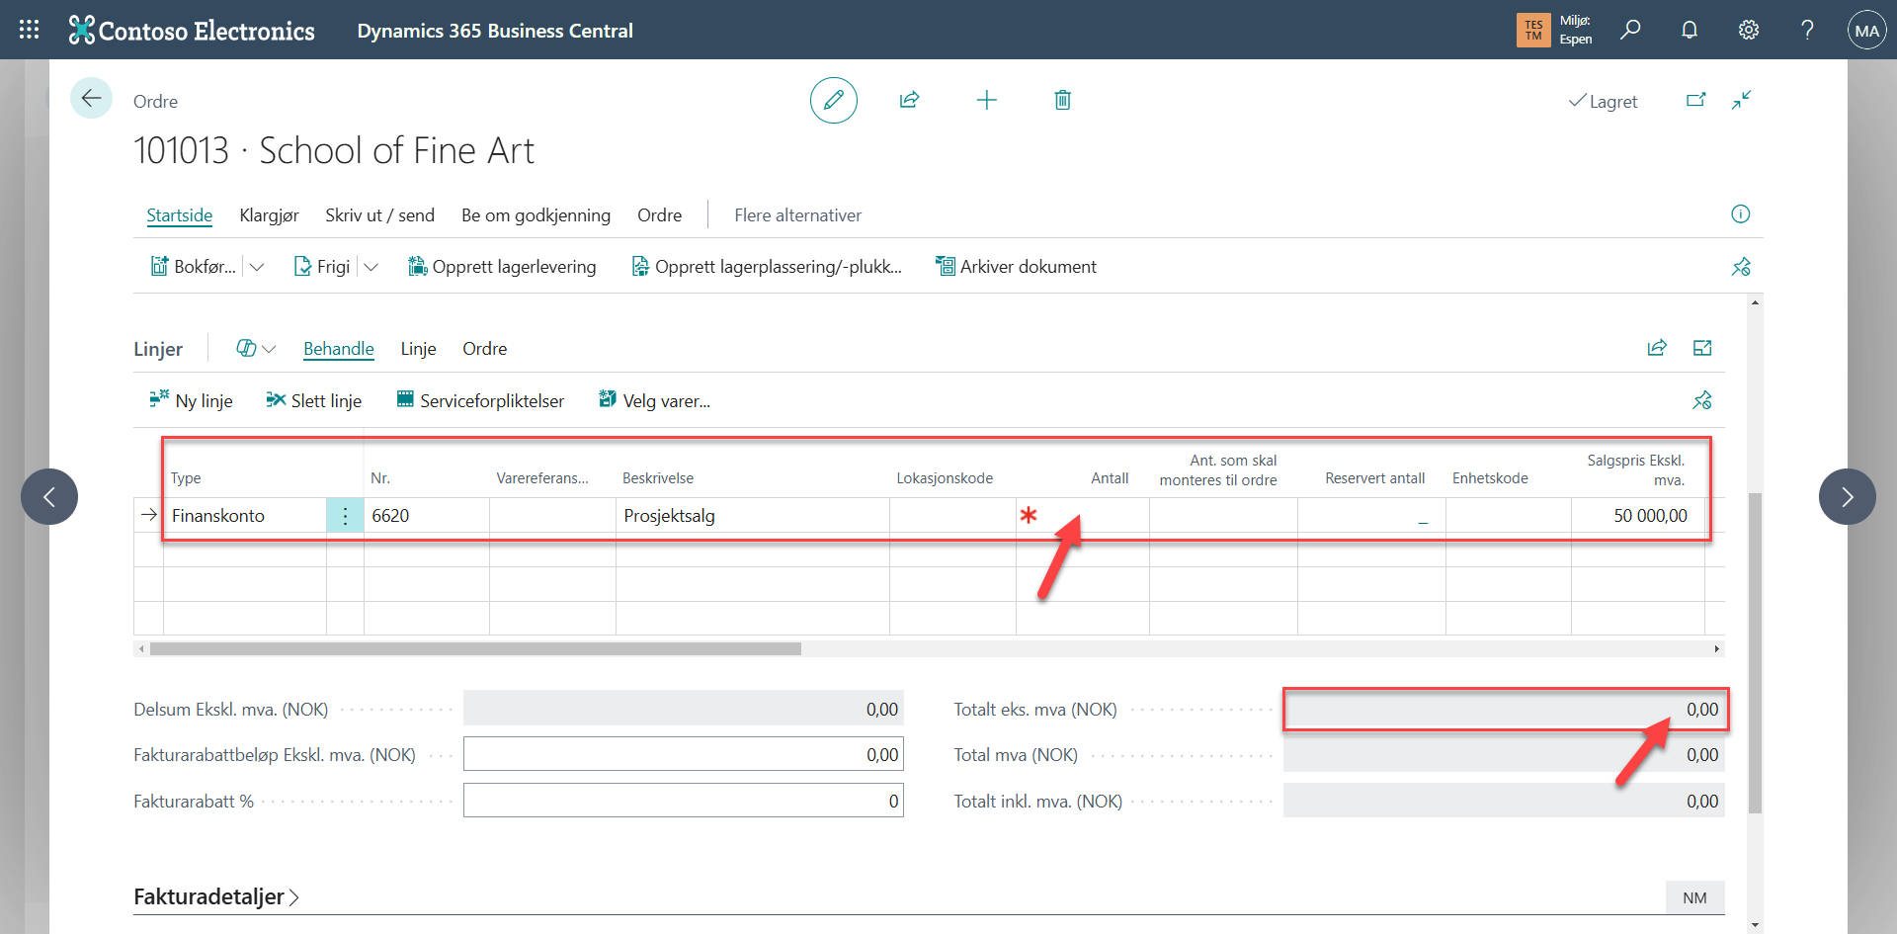The height and width of the screenshot is (934, 1897).
Task: Select the Behandle tab in Linjer
Action: pyautogui.click(x=339, y=349)
